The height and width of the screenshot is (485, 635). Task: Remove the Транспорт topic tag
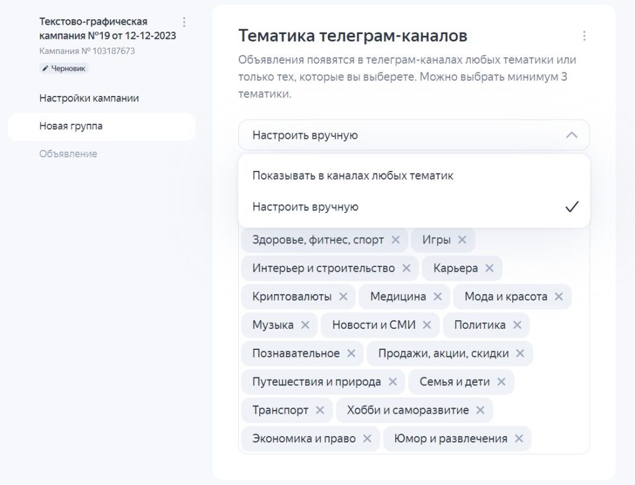click(x=320, y=410)
